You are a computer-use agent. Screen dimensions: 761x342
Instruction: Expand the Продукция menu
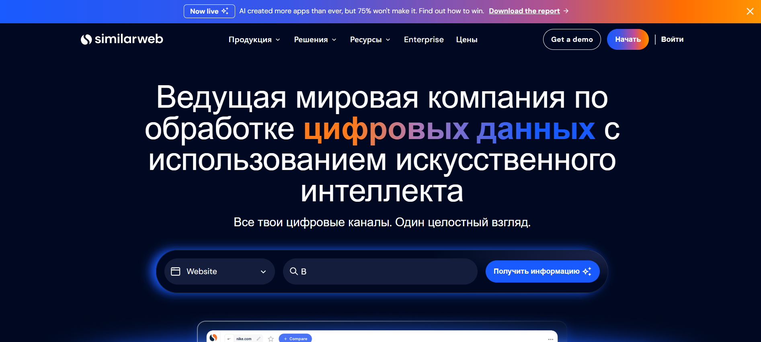[x=254, y=39]
